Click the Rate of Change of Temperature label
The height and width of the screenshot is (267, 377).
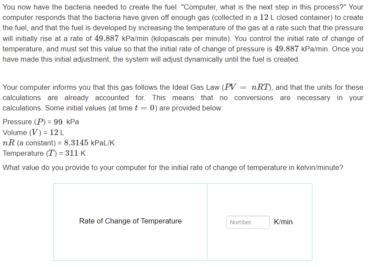click(x=130, y=221)
